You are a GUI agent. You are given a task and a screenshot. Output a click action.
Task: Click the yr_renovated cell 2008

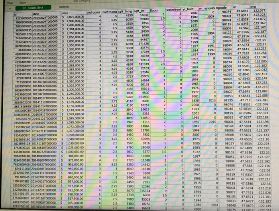pyautogui.click(x=207, y=17)
